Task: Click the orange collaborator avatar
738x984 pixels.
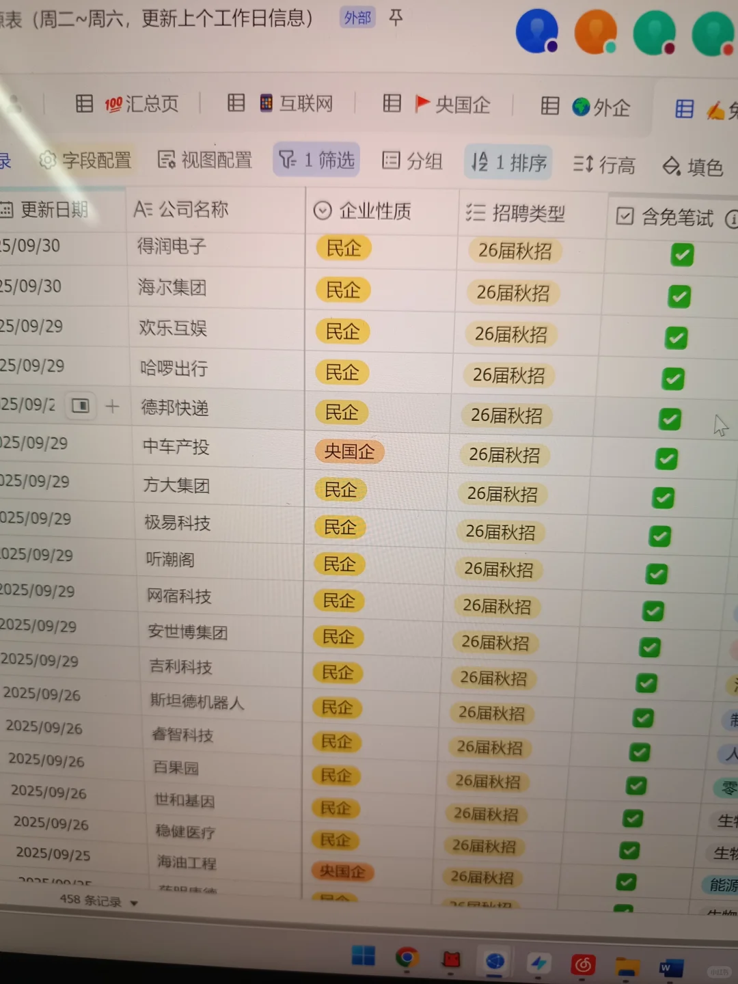Action: (x=596, y=31)
